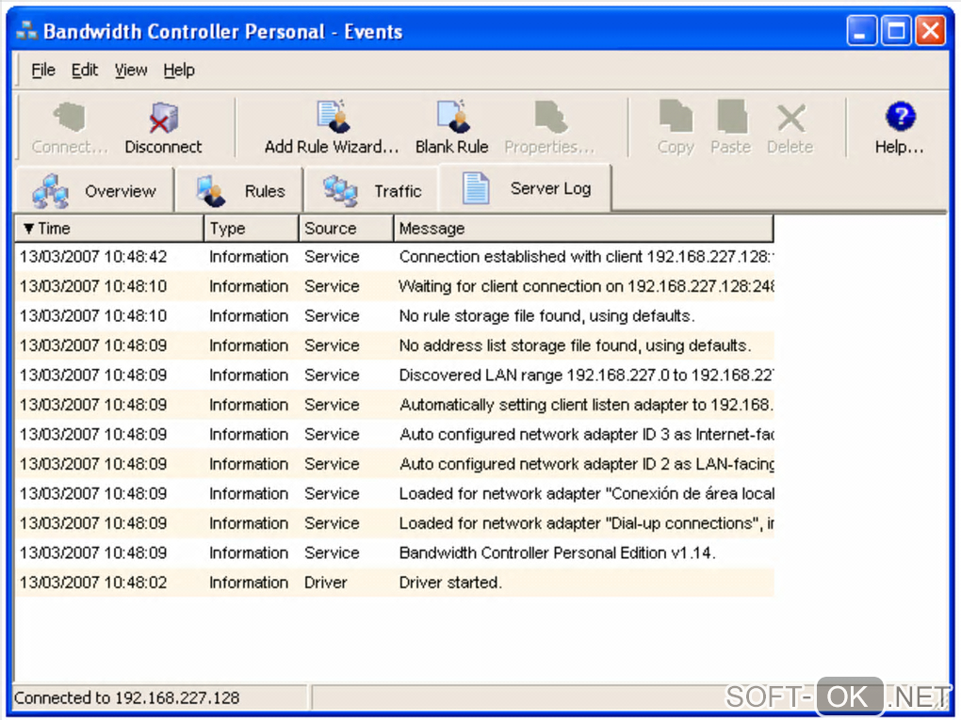Viewport: 961px width, 720px height.
Task: Open the Help menu
Action: coord(179,70)
